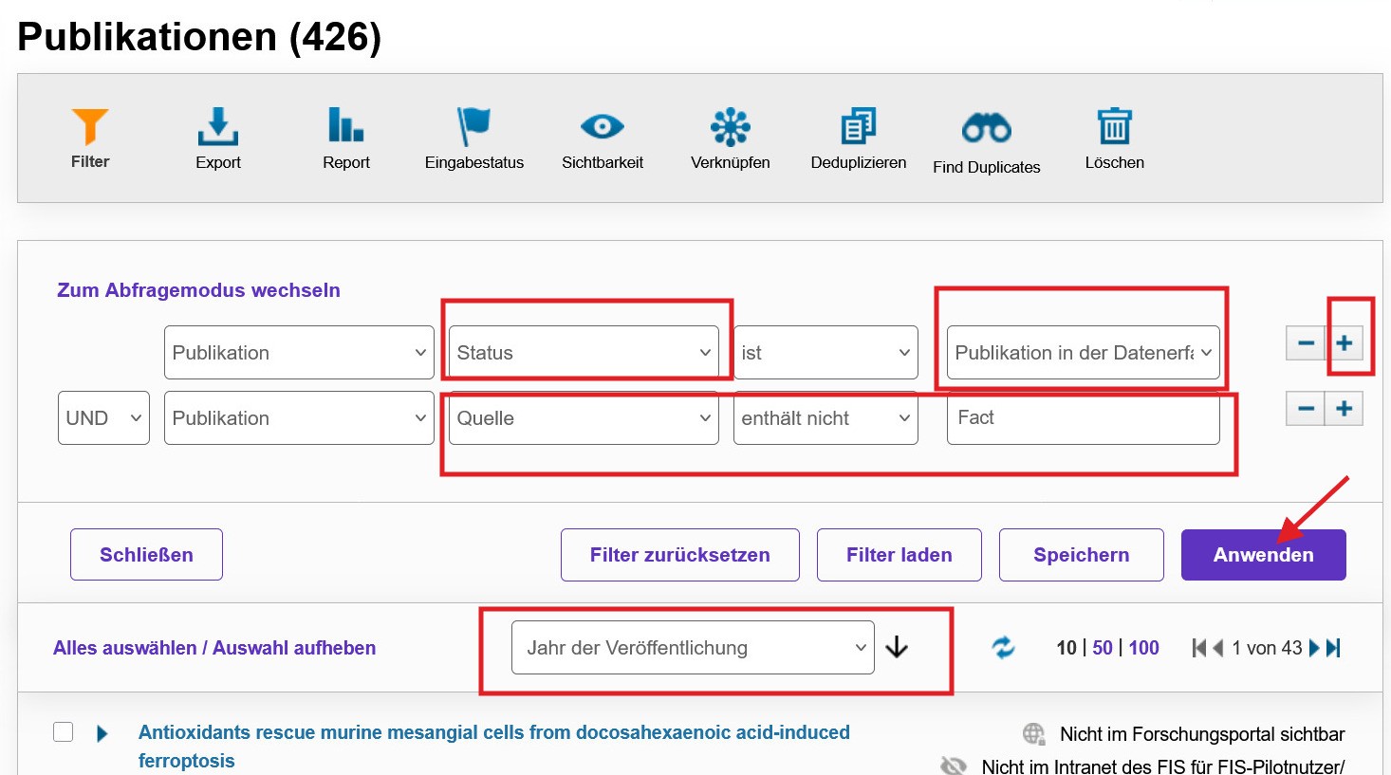Open the Filter funnel tool
Screen dimensions: 1391x775
(90, 127)
